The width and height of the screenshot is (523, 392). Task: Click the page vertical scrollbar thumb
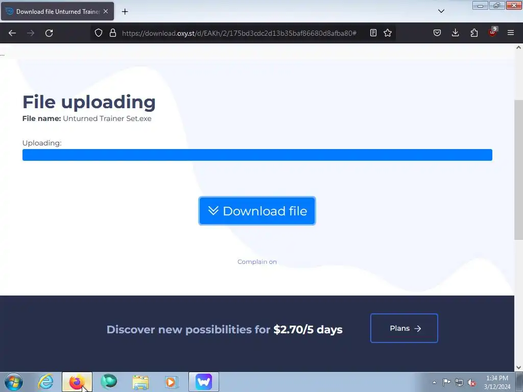coord(518,169)
